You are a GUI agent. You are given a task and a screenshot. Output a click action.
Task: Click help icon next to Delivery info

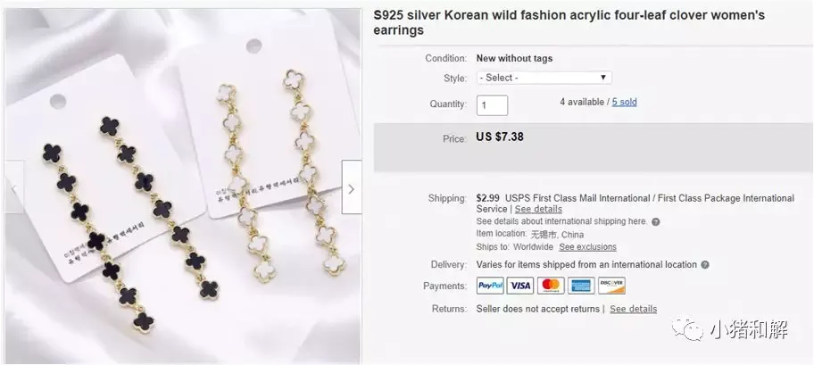coord(704,265)
